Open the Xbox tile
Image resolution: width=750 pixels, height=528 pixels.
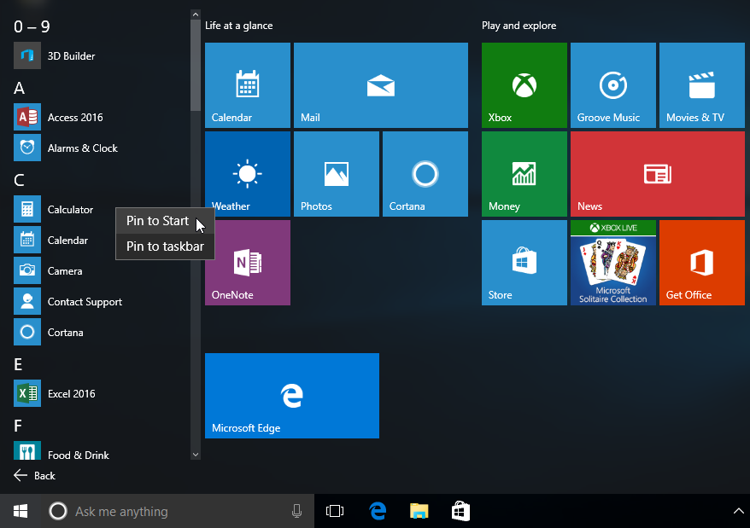click(524, 85)
